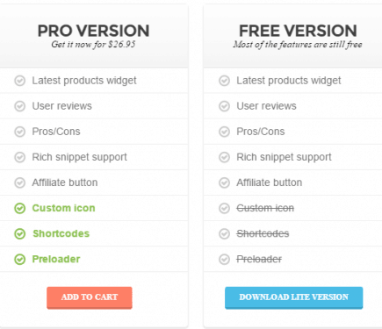Select the FREE VERSION heading

coord(298,31)
